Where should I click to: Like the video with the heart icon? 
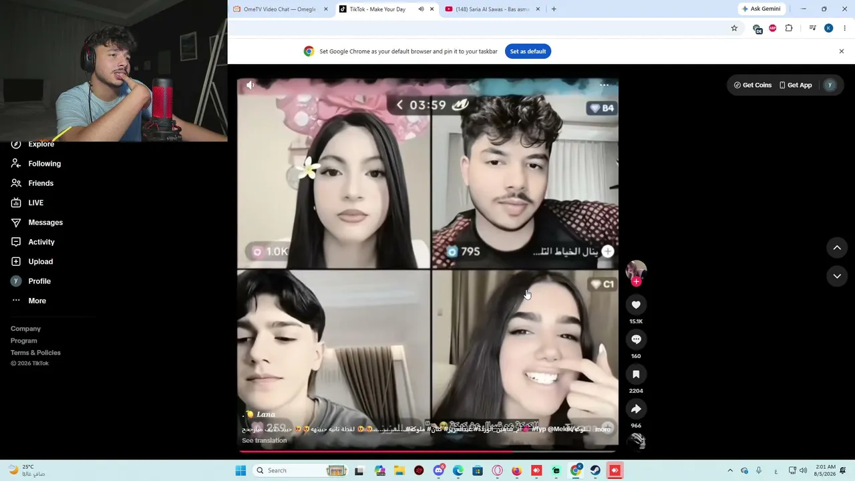636,305
